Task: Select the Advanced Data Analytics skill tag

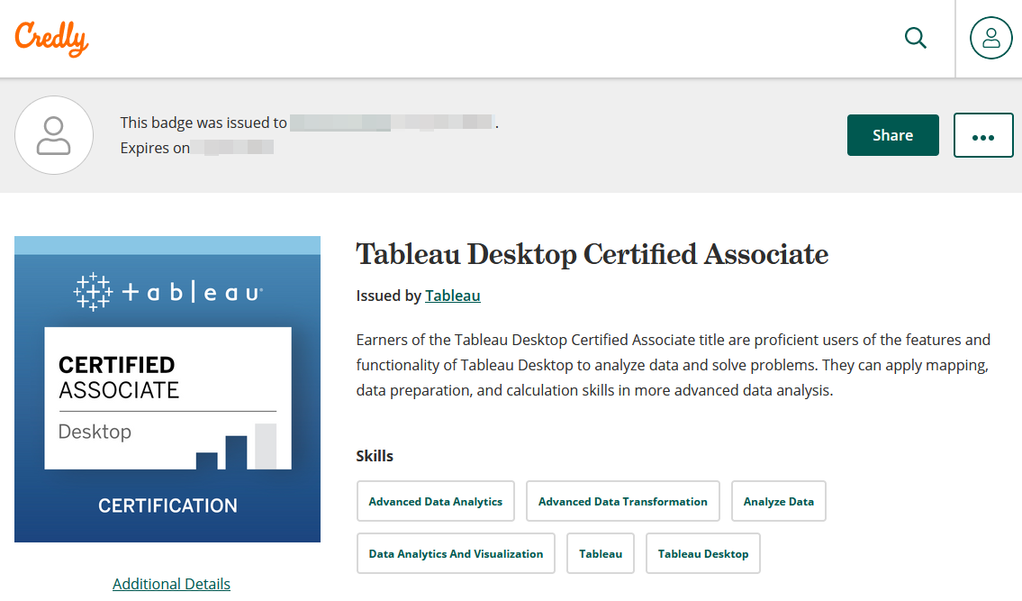Action: [x=435, y=501]
